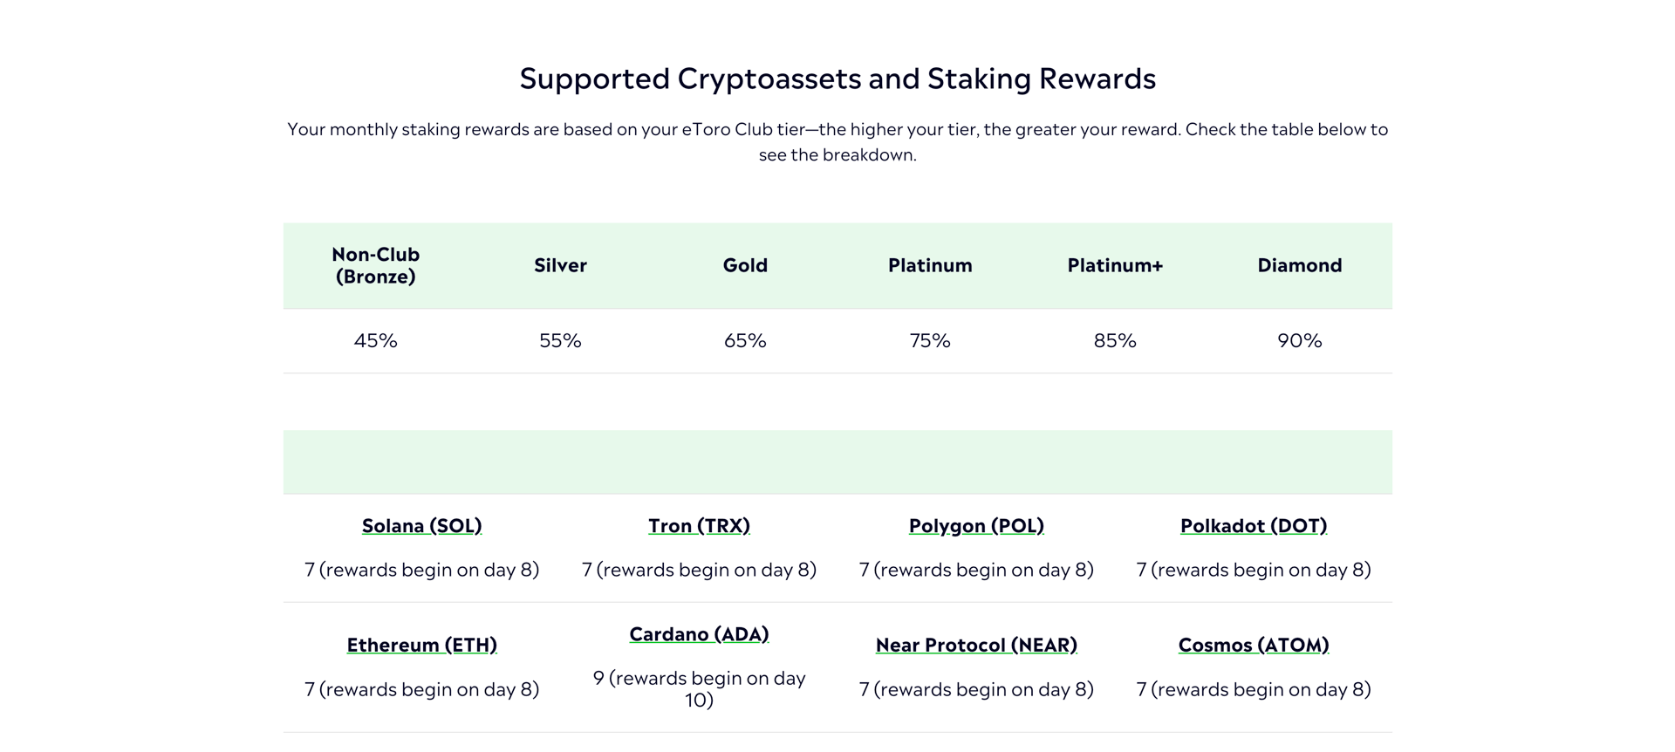
Task: Open the Polkadot (DOT) link
Action: click(1254, 526)
